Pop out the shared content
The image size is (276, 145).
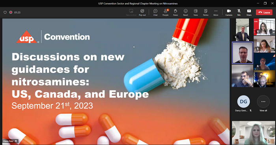coord(142,13)
